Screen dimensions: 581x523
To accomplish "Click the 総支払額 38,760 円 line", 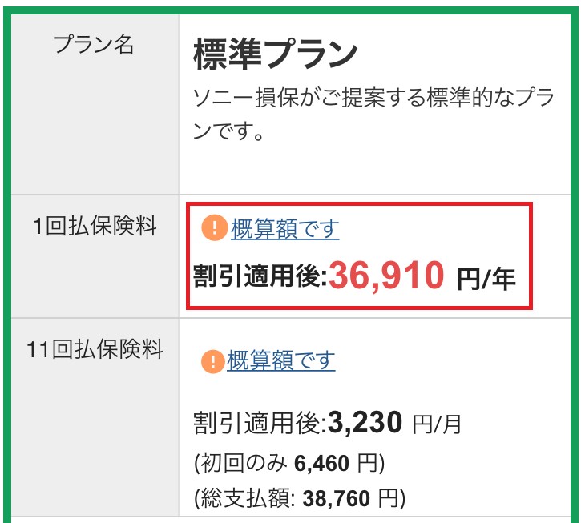I will [x=300, y=500].
